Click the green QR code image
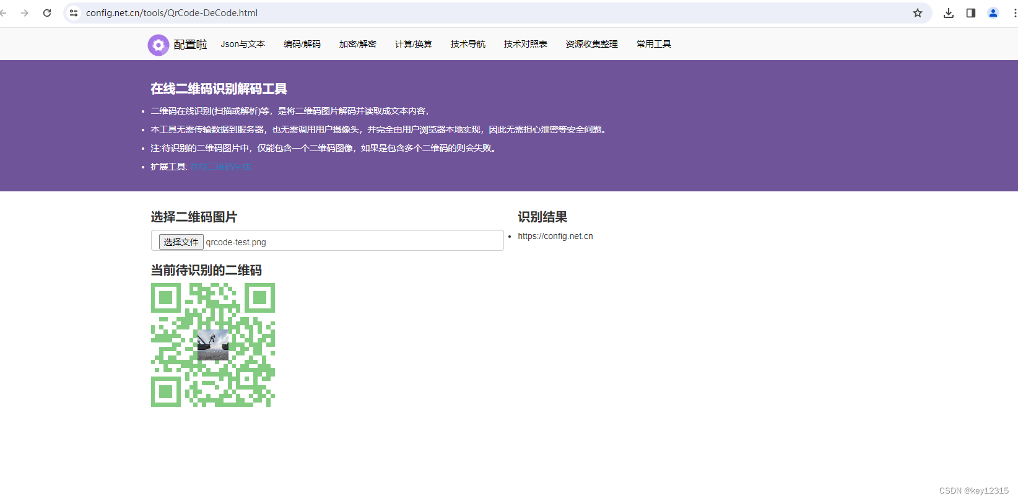 point(213,345)
